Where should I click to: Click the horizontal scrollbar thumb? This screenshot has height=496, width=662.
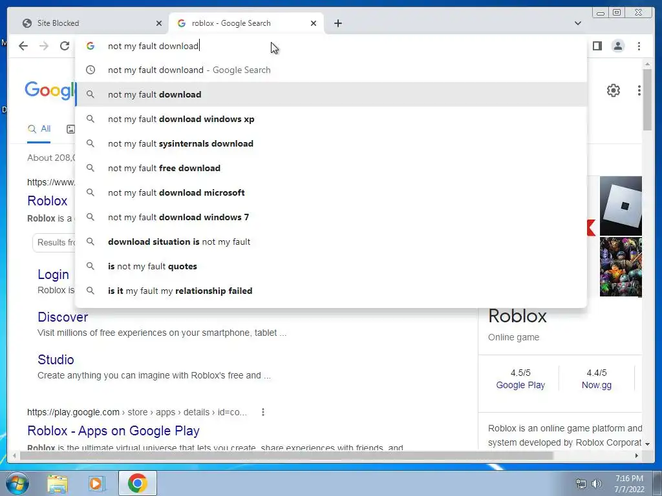coord(286,455)
